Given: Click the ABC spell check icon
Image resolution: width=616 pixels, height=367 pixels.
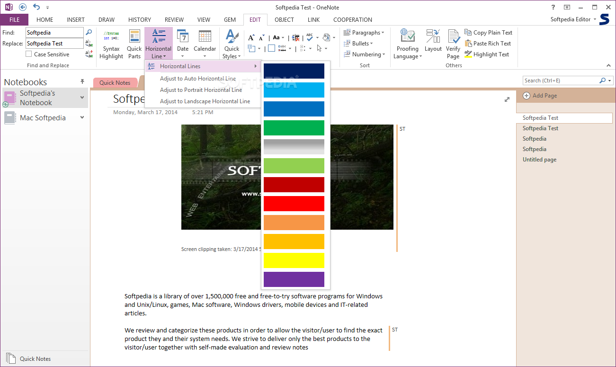Looking at the screenshot, I should point(310,37).
